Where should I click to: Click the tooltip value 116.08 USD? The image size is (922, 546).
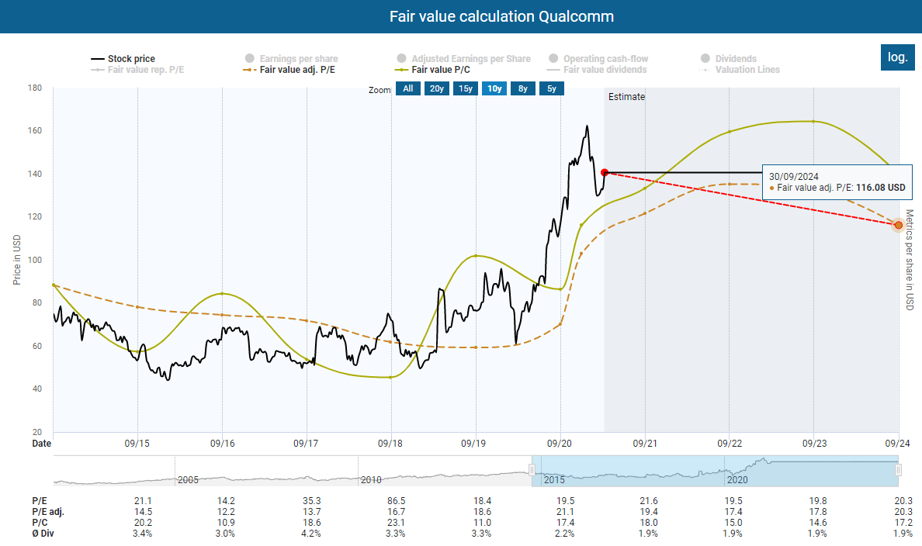pos(881,188)
